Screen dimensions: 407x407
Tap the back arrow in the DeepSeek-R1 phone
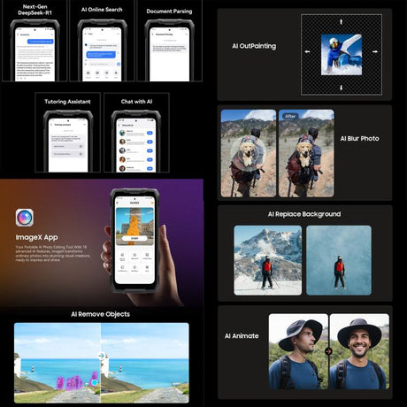19,35
